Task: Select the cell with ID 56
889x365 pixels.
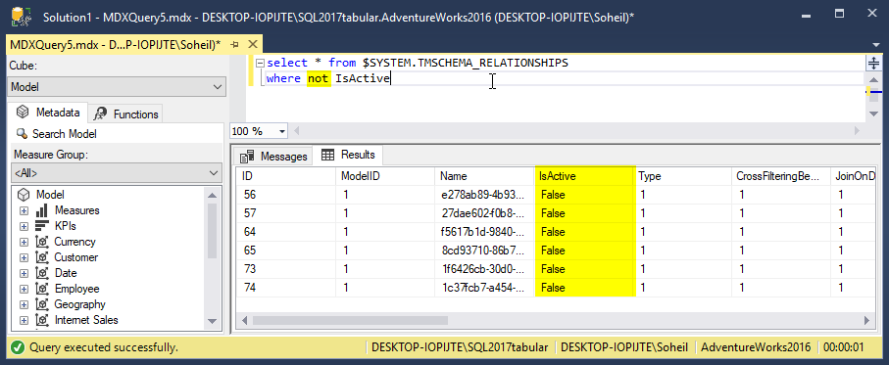Action: pyautogui.click(x=286, y=195)
